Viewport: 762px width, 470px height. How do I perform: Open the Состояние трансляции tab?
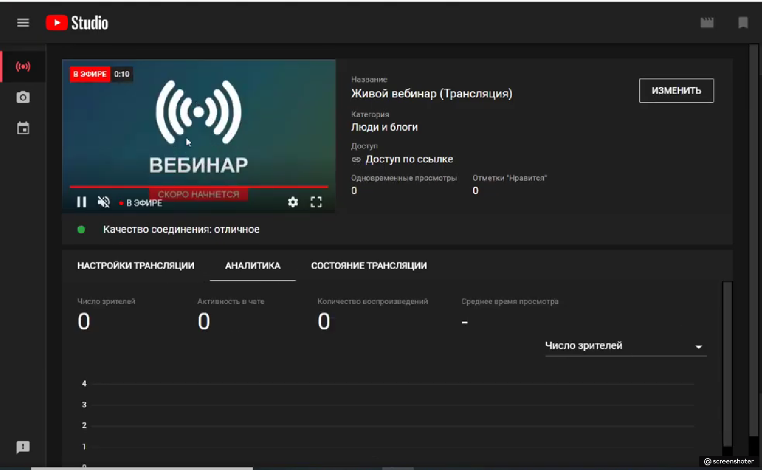369,266
